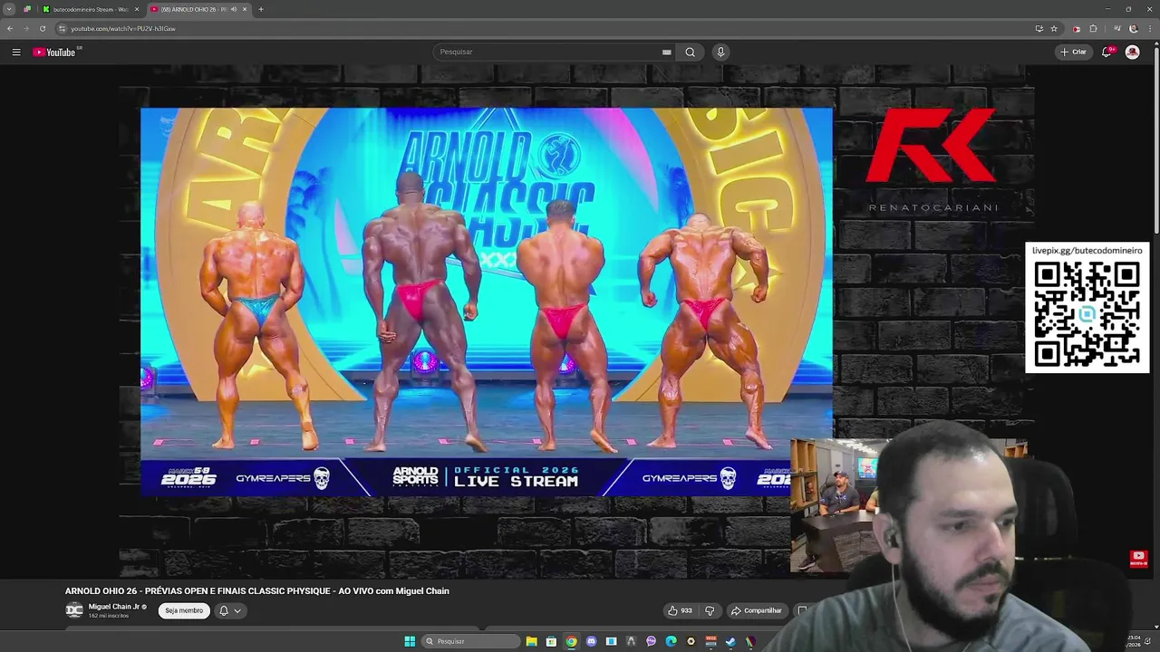This screenshot has width=1160, height=652.
Task: Dislike the video with thumbs down
Action: pos(710,610)
